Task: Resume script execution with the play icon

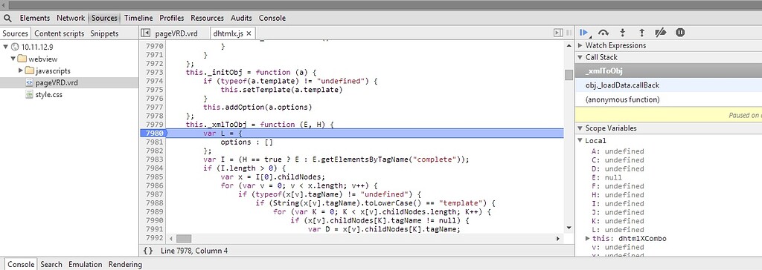Action: (583, 33)
